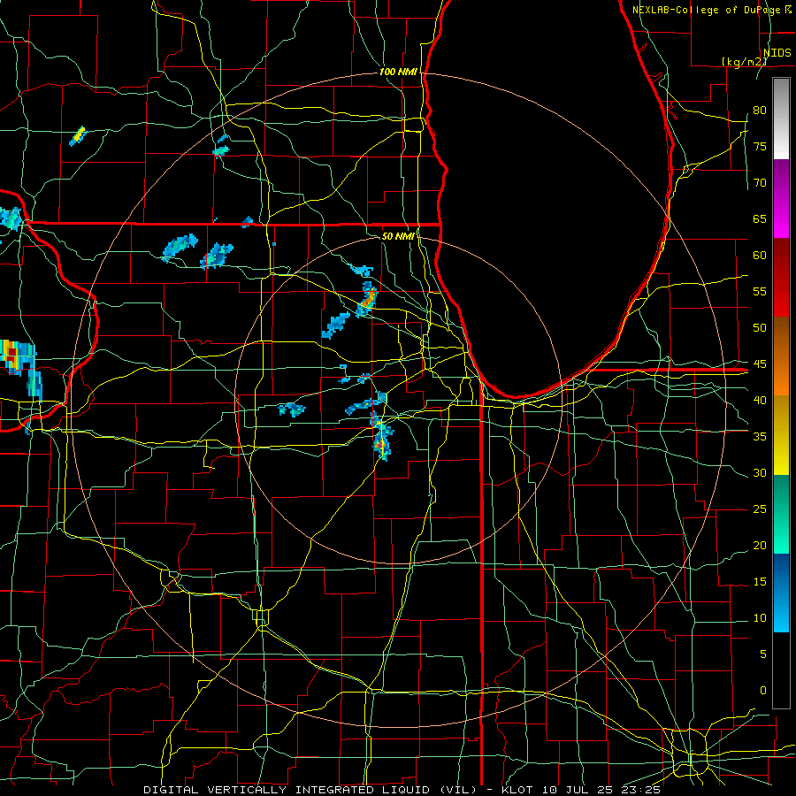796x796 pixels.
Task: Click the 15 value on the color scale
Action: [760, 581]
